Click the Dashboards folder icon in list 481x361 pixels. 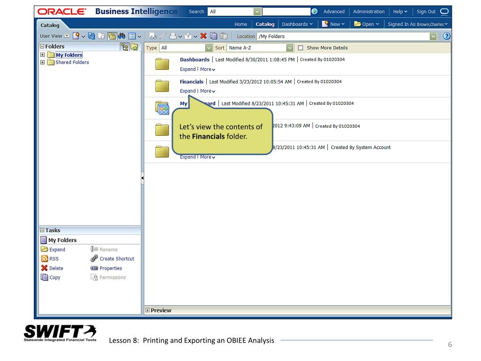(162, 64)
